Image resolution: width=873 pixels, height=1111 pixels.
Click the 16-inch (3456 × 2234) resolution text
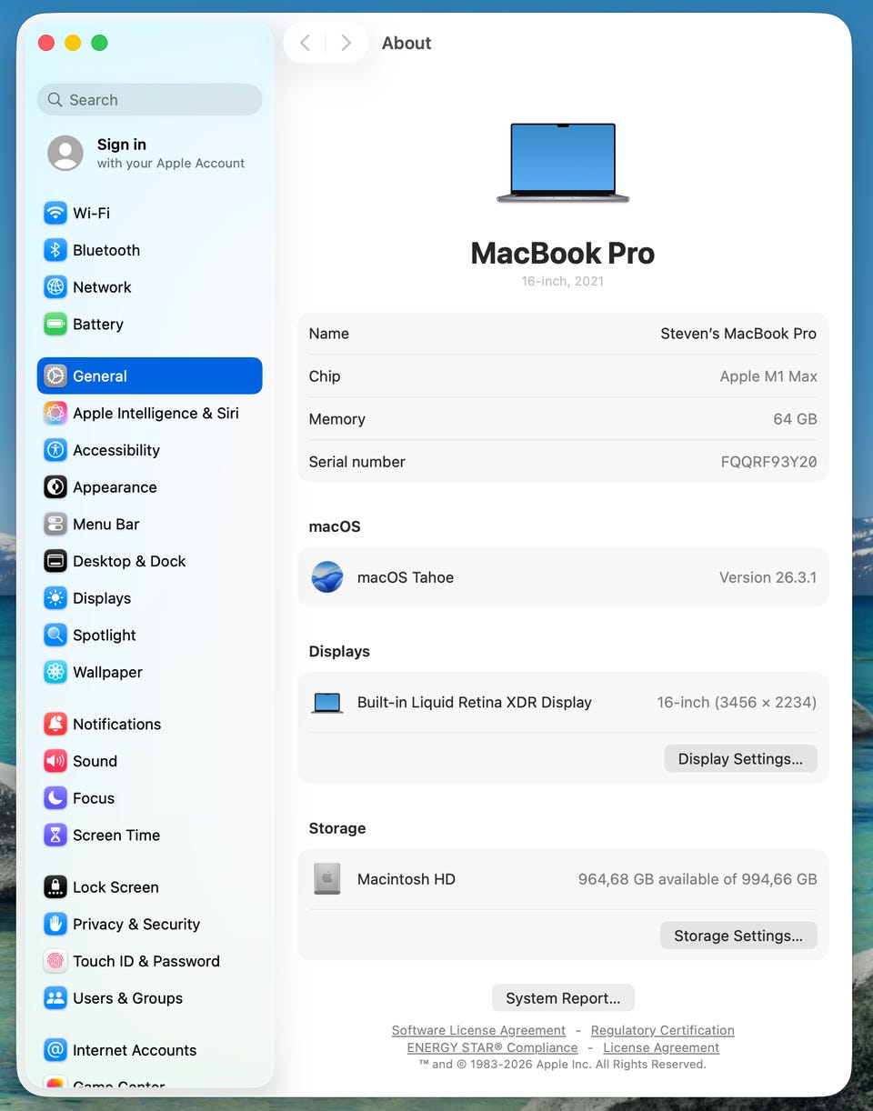coord(737,703)
